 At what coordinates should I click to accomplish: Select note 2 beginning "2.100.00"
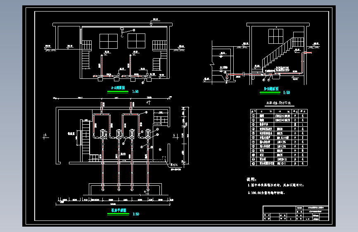(x=266, y=193)
